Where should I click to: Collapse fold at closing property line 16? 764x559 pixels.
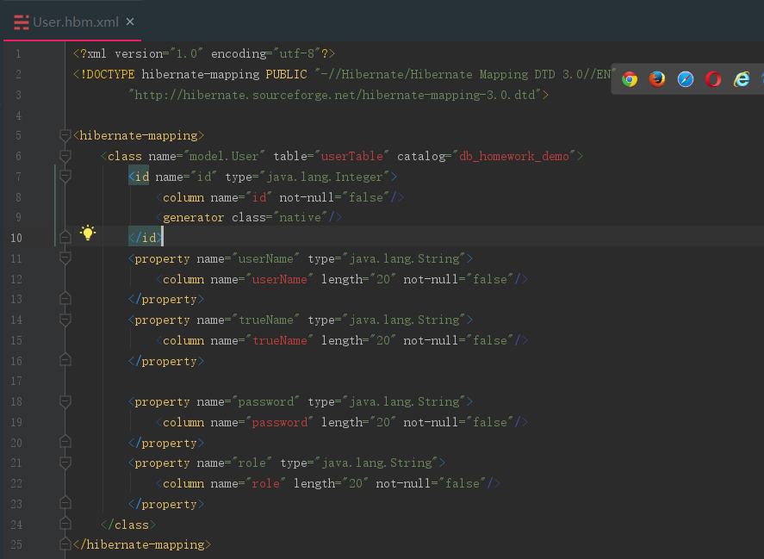tap(65, 361)
